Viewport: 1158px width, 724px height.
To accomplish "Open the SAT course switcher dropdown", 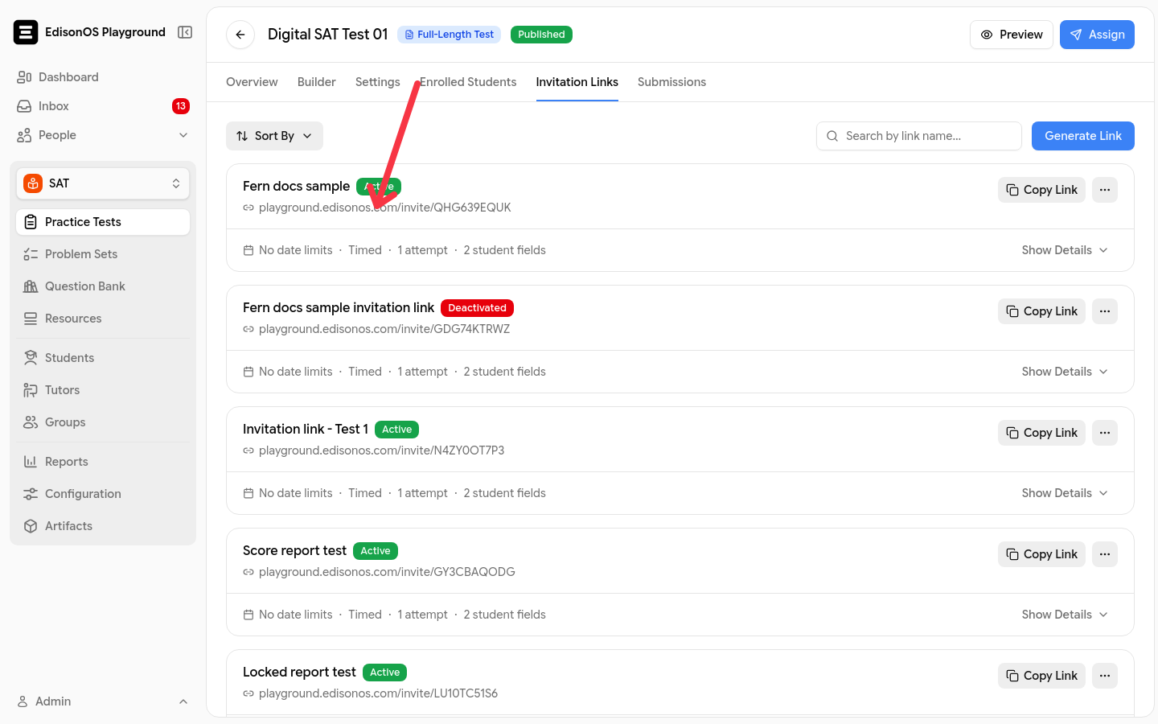I will (103, 183).
